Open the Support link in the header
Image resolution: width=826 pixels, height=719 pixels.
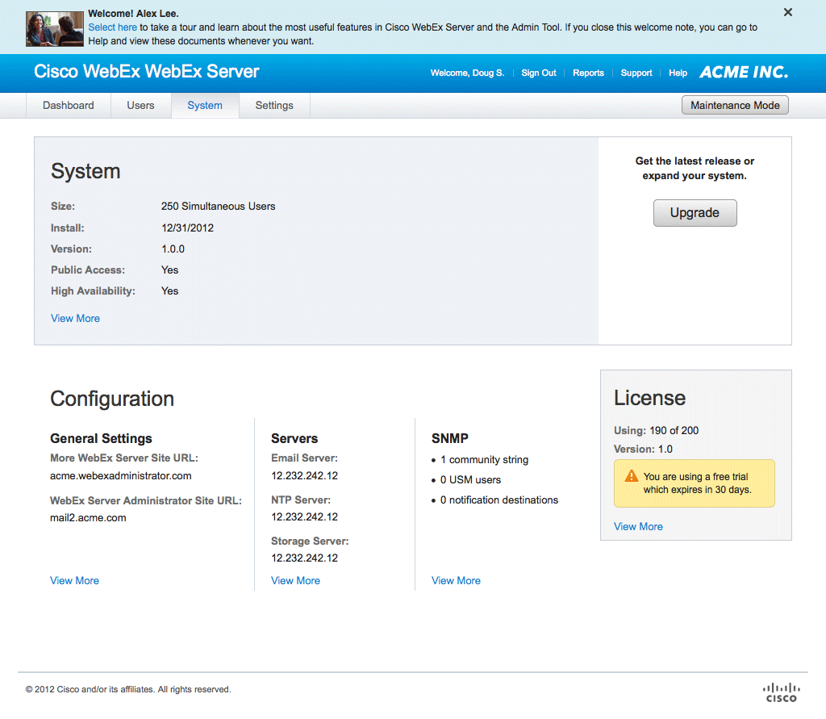click(x=636, y=73)
